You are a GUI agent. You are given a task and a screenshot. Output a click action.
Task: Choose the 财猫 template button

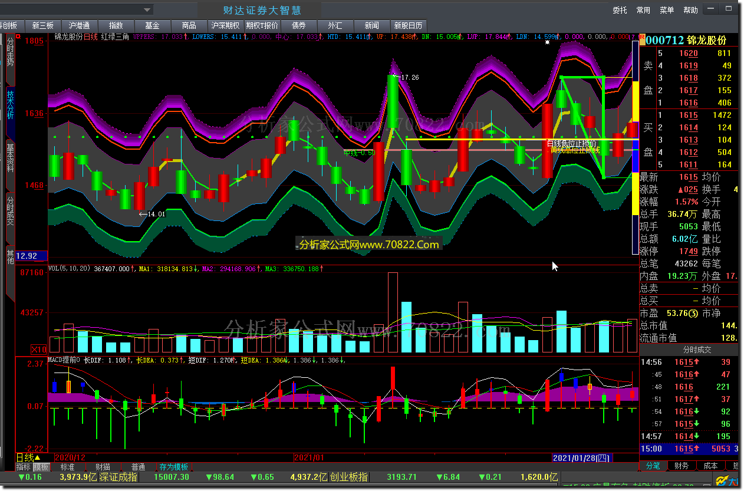tap(103, 467)
